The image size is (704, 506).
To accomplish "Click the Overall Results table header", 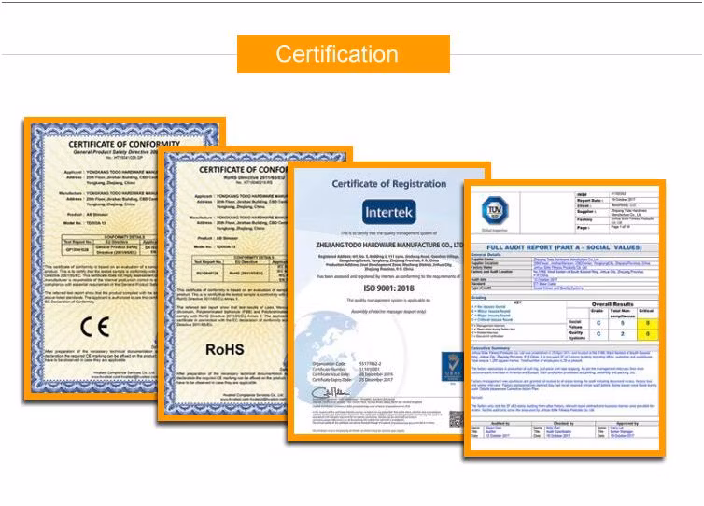I will [x=612, y=303].
